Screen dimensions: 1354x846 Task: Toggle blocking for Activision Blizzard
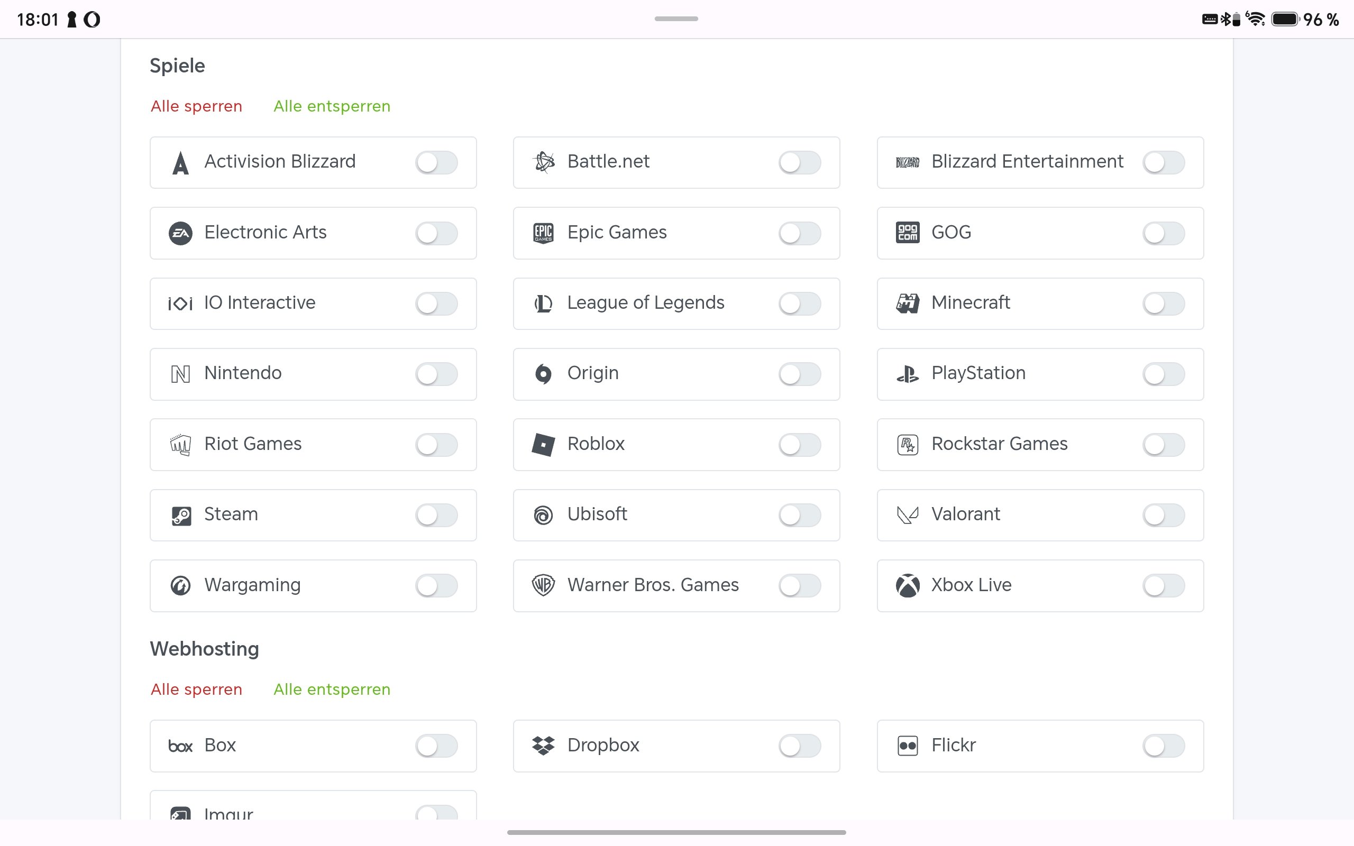point(436,163)
